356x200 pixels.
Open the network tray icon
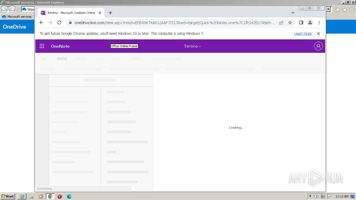click(323, 196)
